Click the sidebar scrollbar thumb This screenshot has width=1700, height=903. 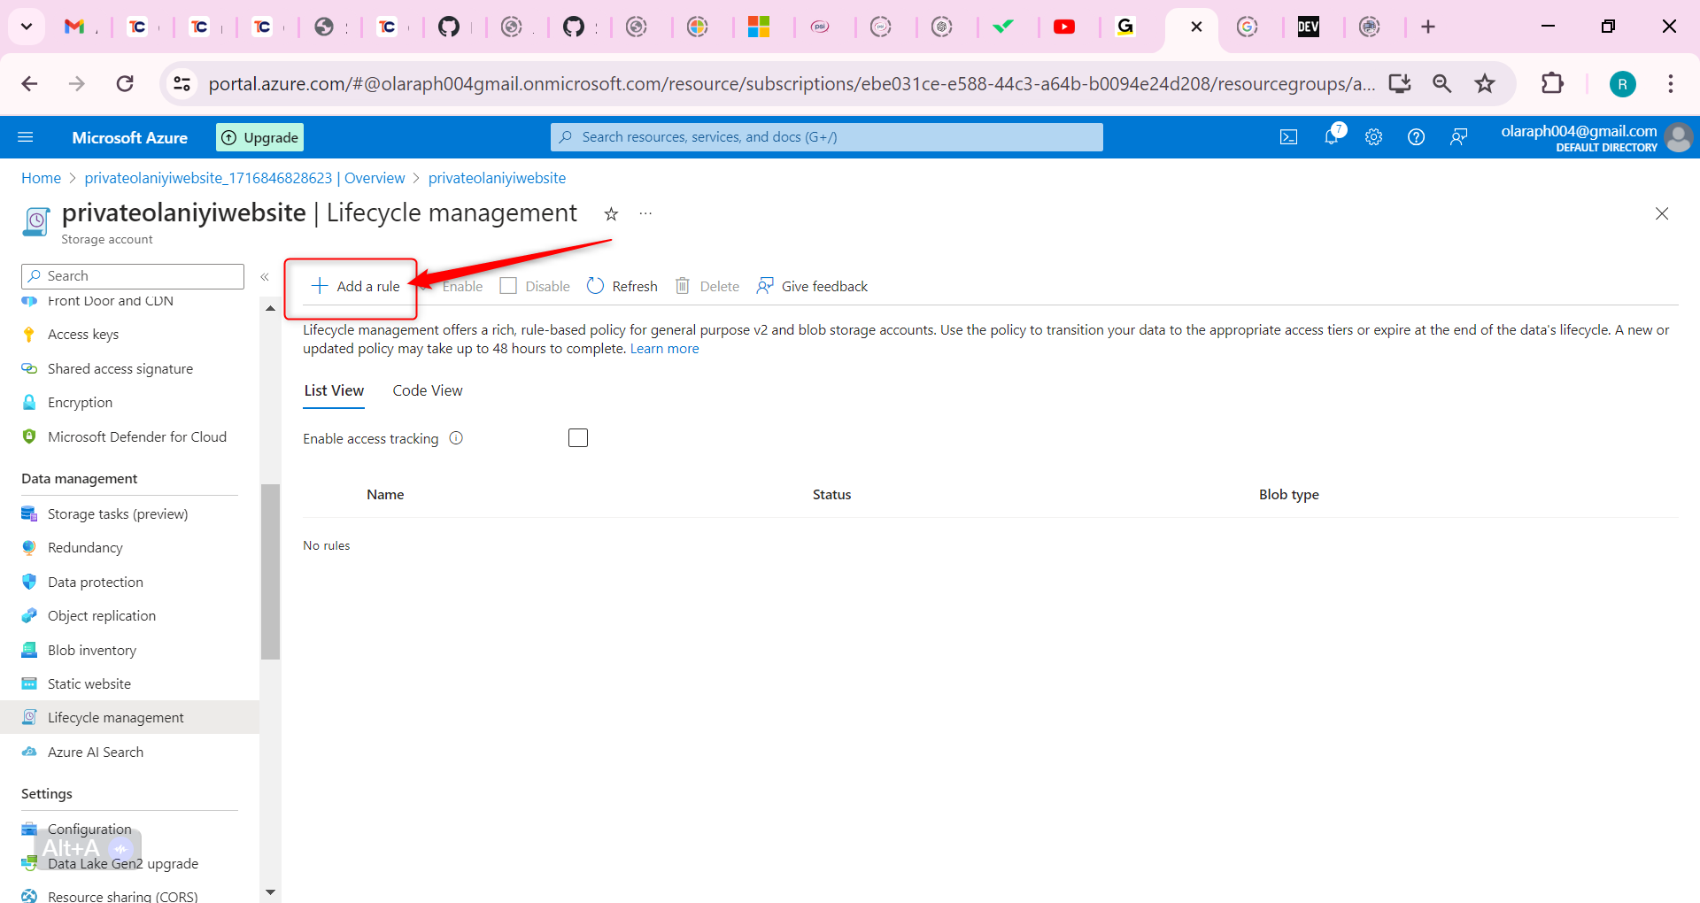point(270,572)
